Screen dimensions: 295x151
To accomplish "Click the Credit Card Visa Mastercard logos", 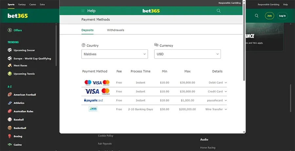I will (97, 91).
